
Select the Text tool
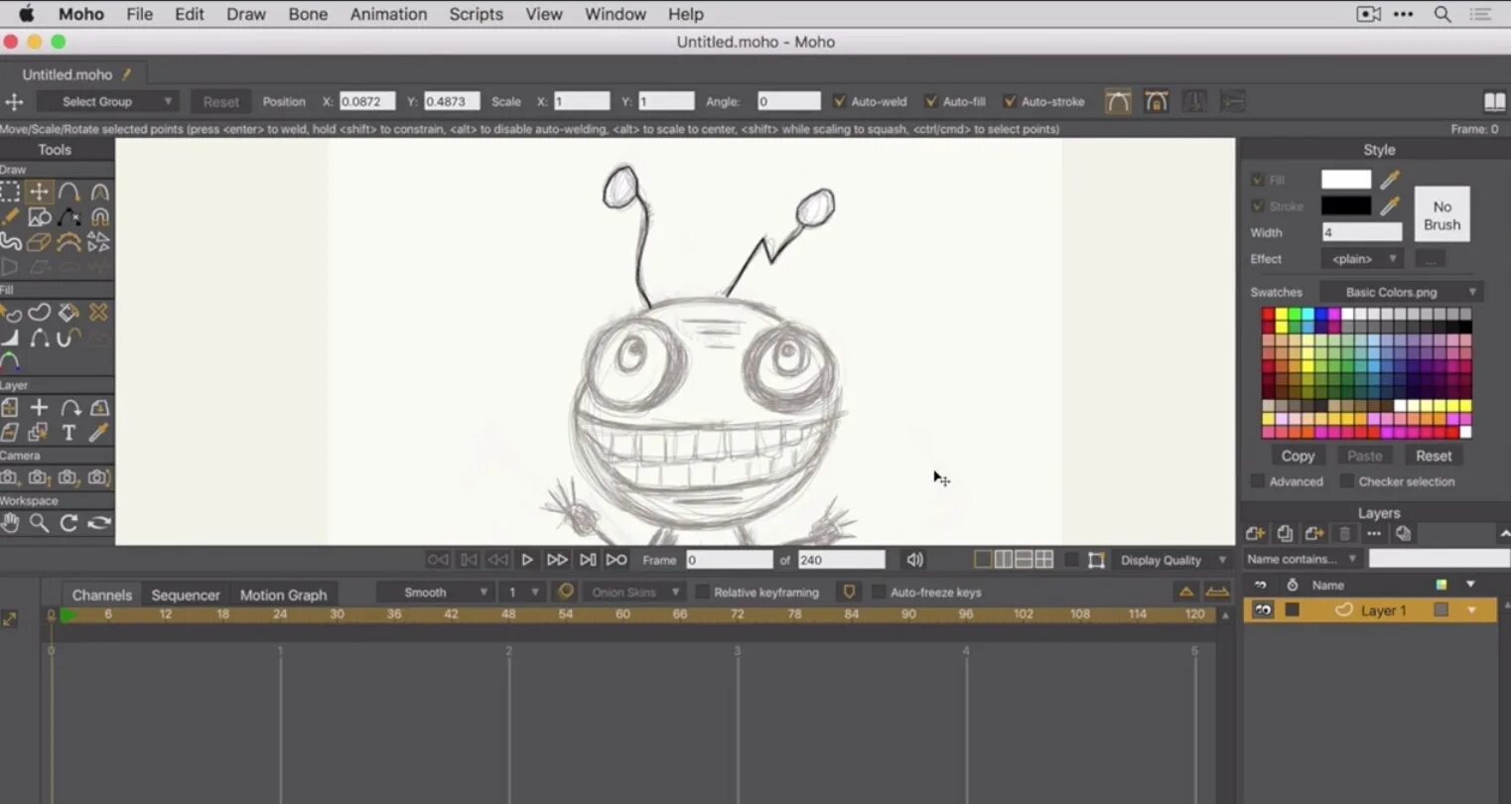coord(69,432)
